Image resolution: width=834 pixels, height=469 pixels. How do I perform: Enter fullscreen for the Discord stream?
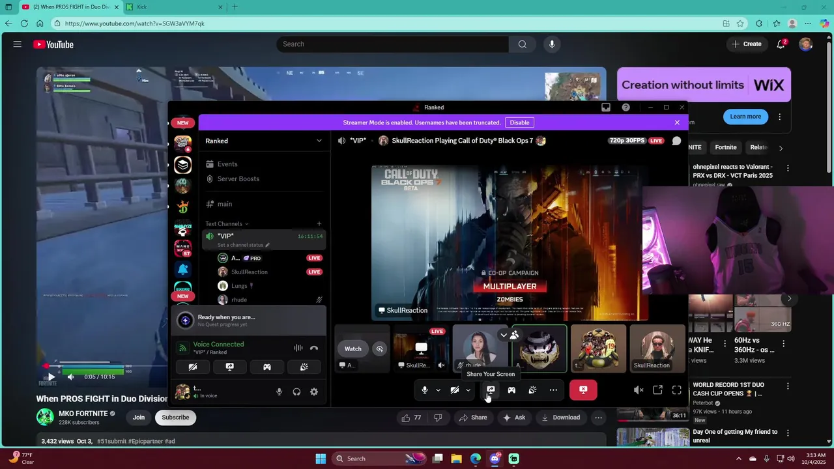click(677, 390)
